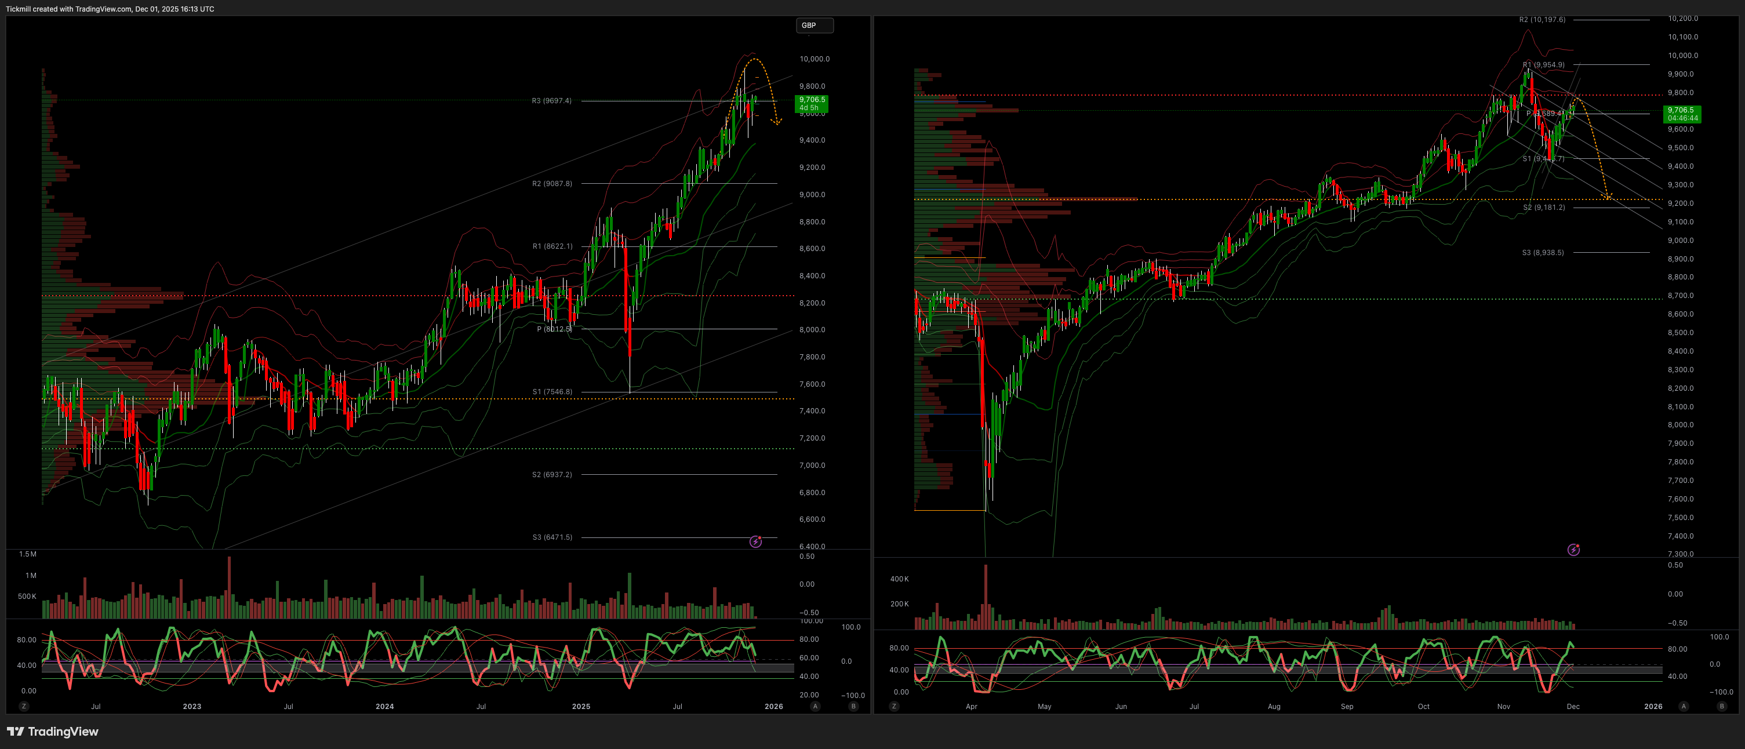Click the red notification dot on the lightning icon
Screen dimensions: 1745x749
tap(760, 538)
